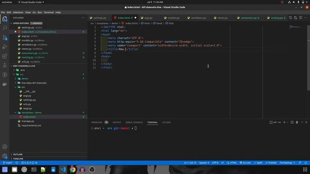Open the Accounts icon in activity bar

(x=4, y=147)
